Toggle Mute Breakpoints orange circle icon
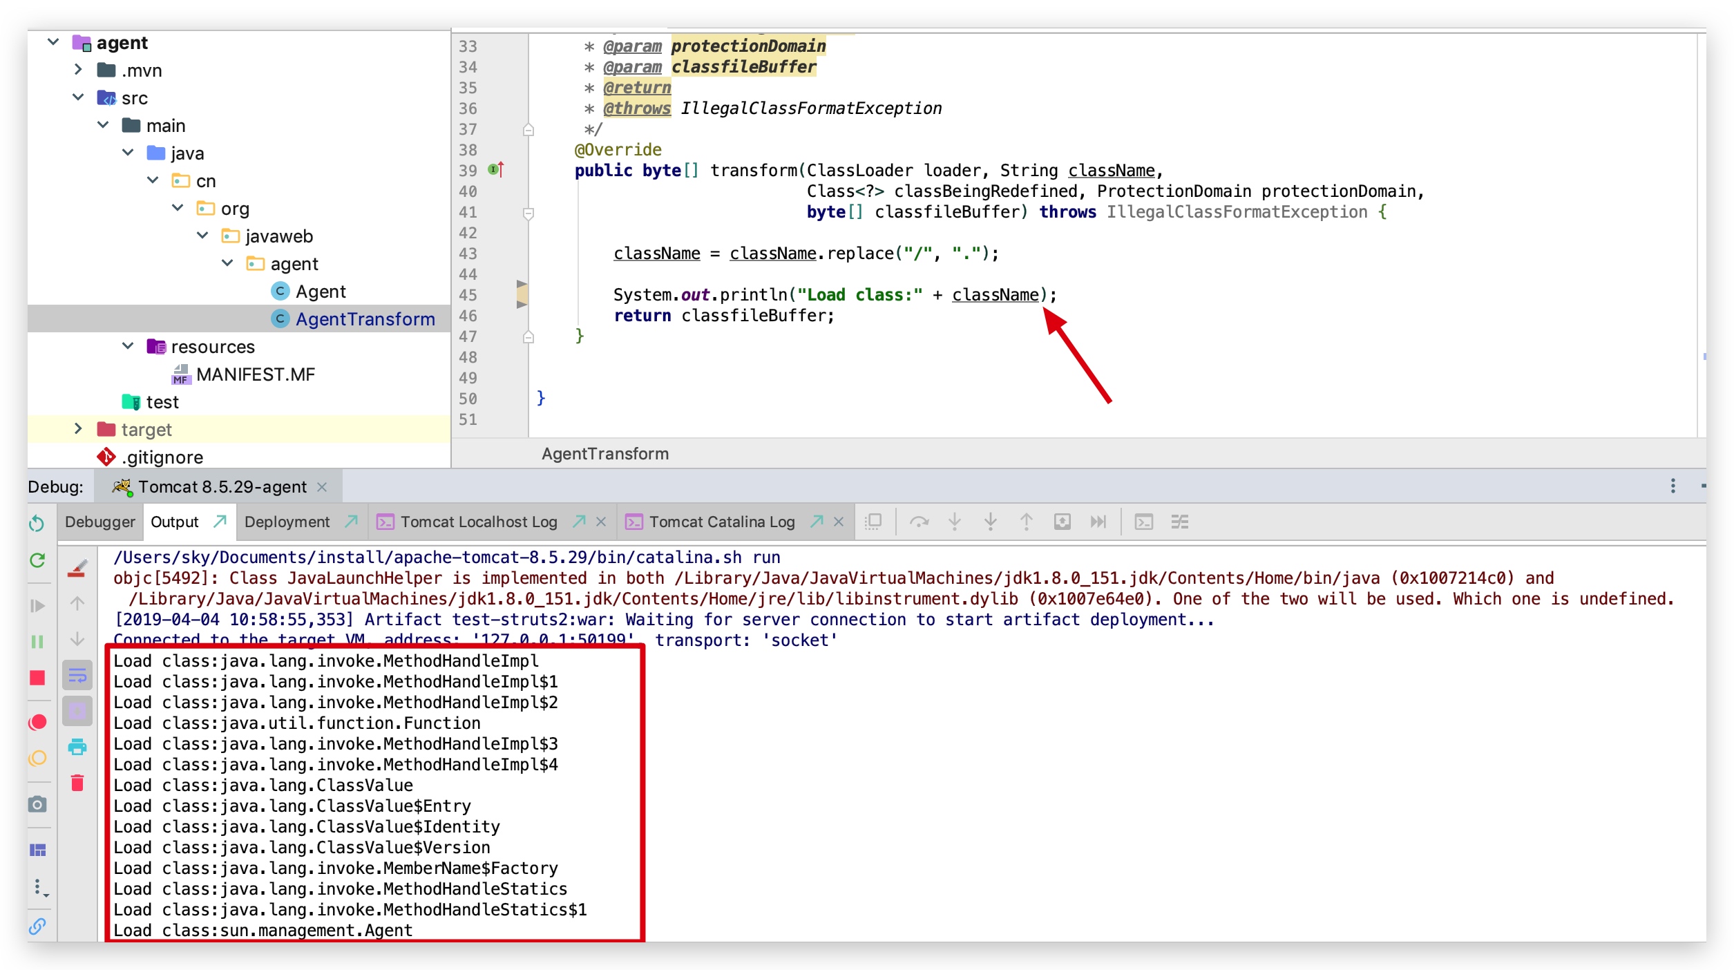 pyautogui.click(x=37, y=759)
